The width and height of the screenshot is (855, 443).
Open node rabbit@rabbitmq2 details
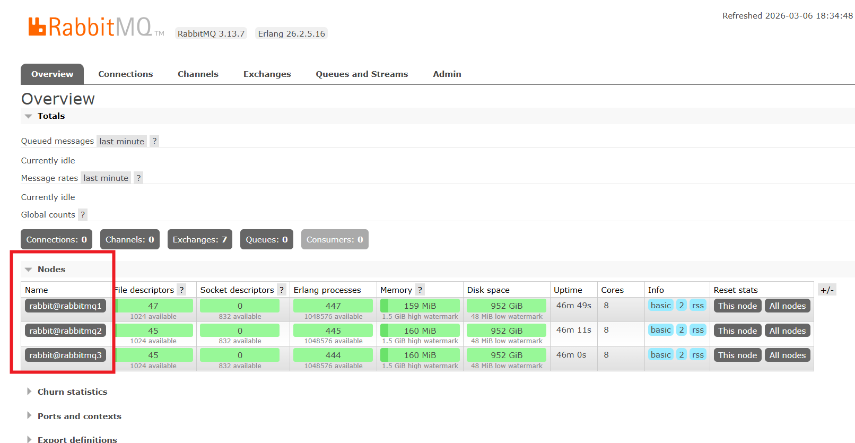pyautogui.click(x=65, y=331)
